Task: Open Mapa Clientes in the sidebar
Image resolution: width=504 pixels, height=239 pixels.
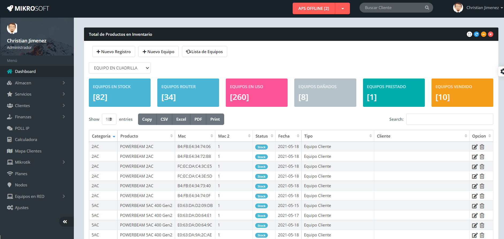Action: (37, 151)
